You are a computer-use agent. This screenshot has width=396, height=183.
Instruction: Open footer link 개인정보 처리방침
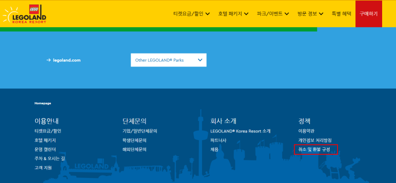click(x=315, y=140)
